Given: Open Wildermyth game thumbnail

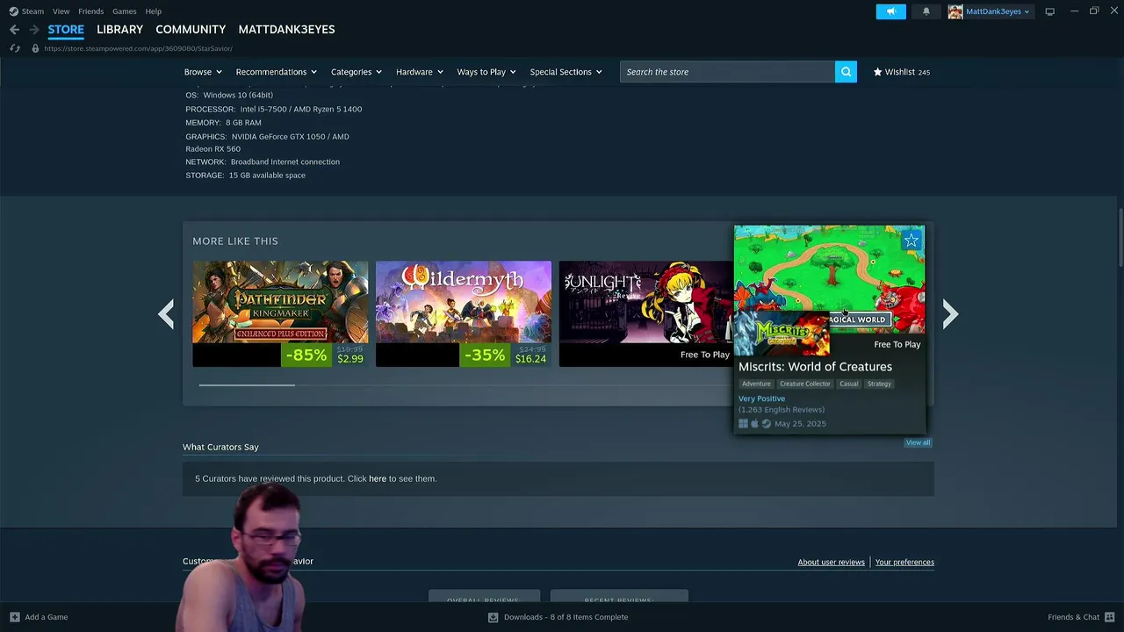Looking at the screenshot, I should pyautogui.click(x=464, y=302).
